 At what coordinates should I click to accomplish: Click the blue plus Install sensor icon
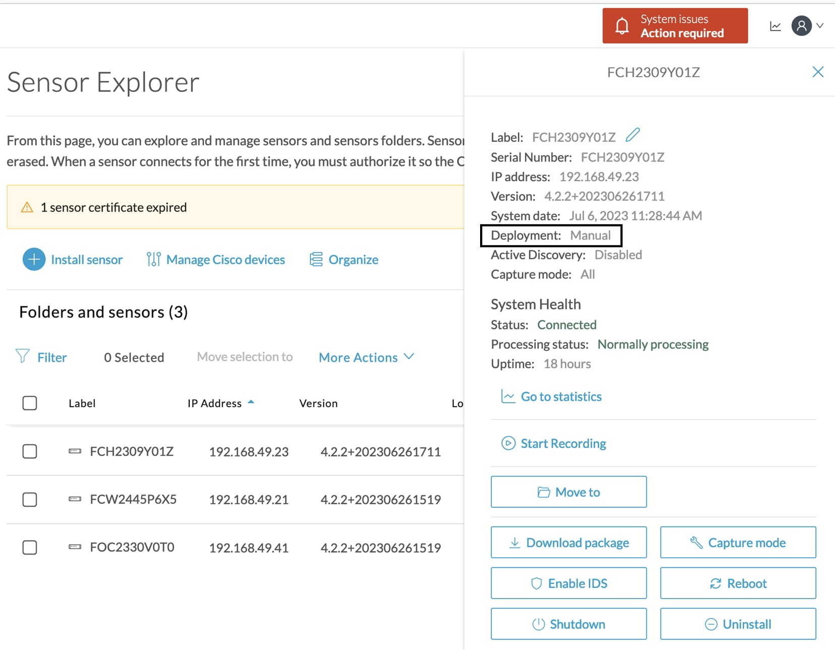(34, 259)
